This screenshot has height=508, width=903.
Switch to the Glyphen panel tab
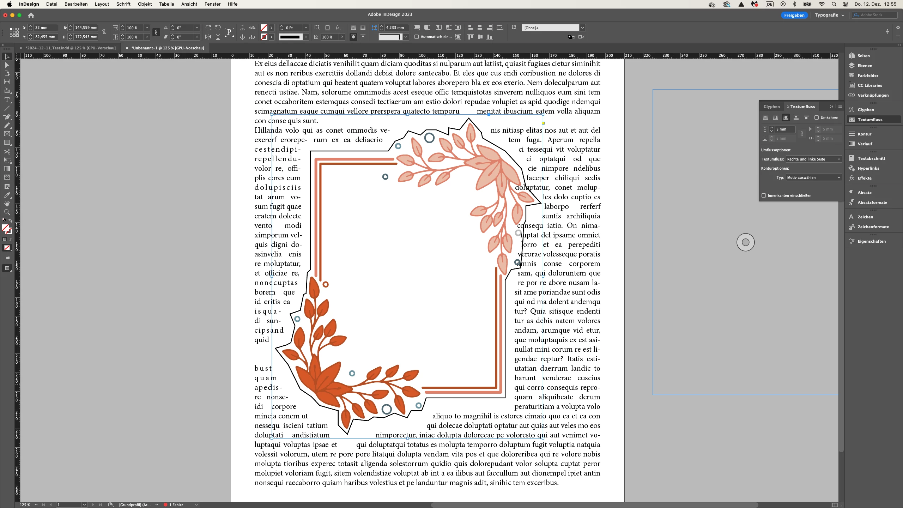click(771, 107)
